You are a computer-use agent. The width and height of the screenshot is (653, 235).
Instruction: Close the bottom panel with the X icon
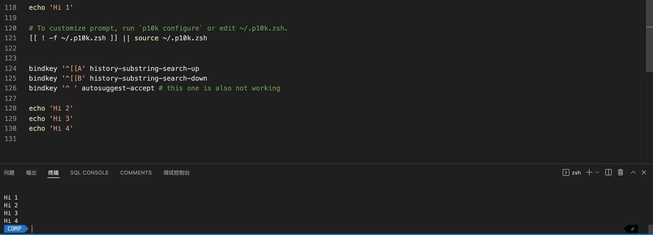pos(644,173)
